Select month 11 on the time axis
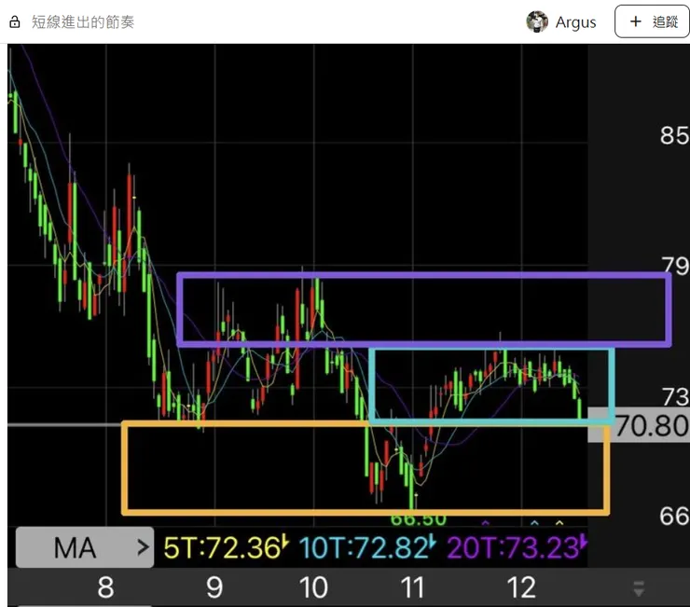Image resolution: width=690 pixels, height=607 pixels. 412,587
